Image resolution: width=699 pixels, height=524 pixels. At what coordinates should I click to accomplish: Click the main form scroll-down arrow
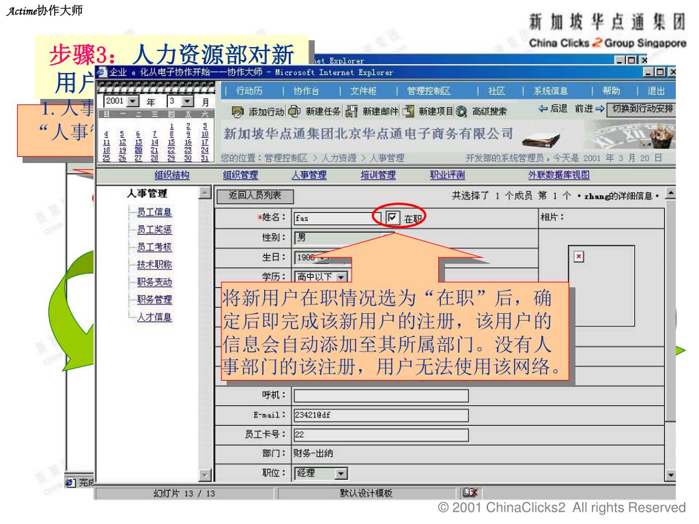tap(670, 475)
